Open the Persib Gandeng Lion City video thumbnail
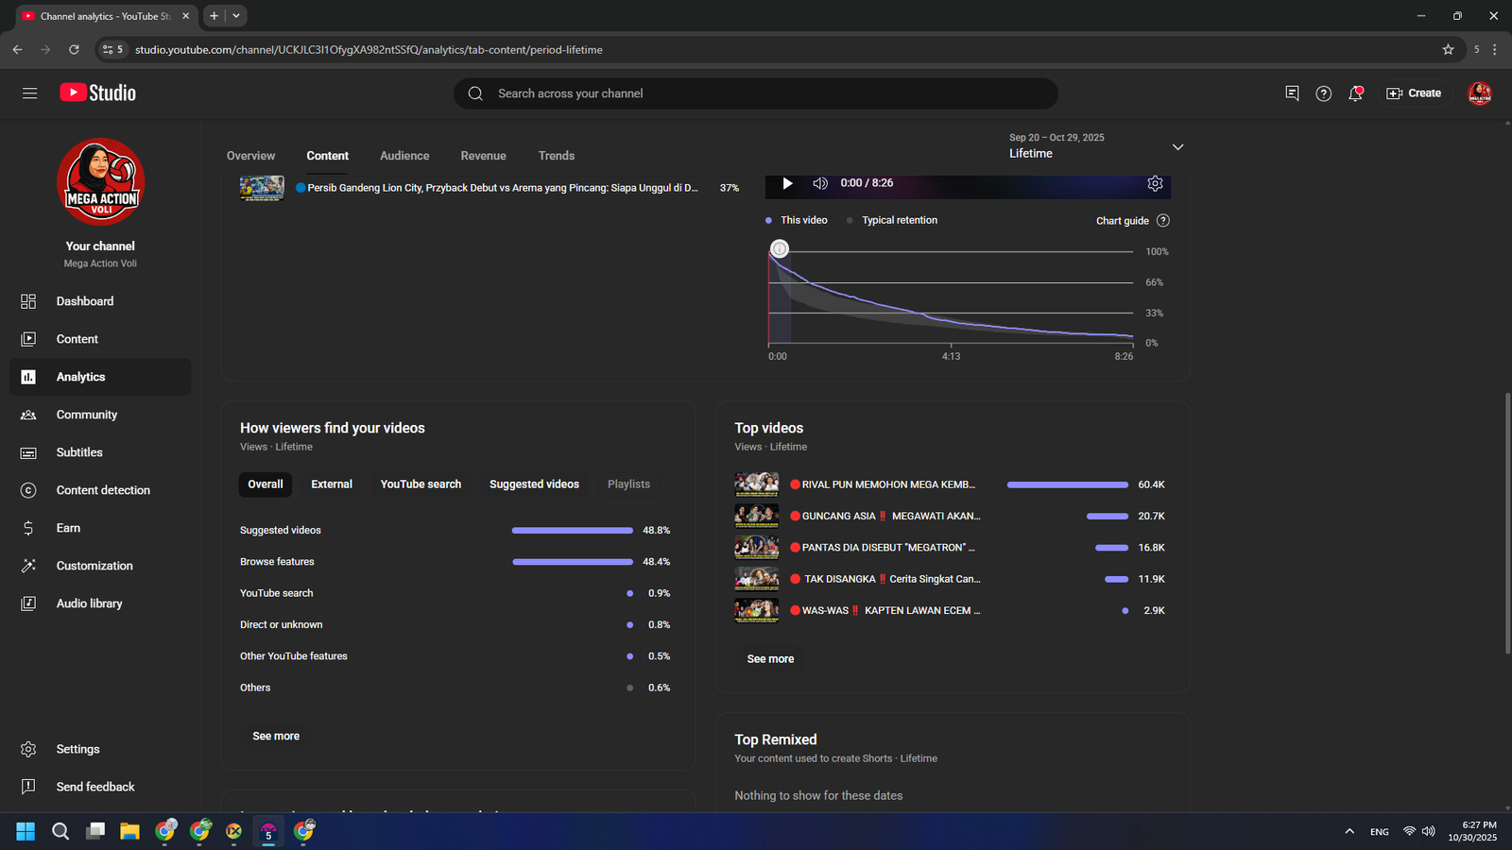Viewport: 1512px width, 850px height. click(x=262, y=188)
